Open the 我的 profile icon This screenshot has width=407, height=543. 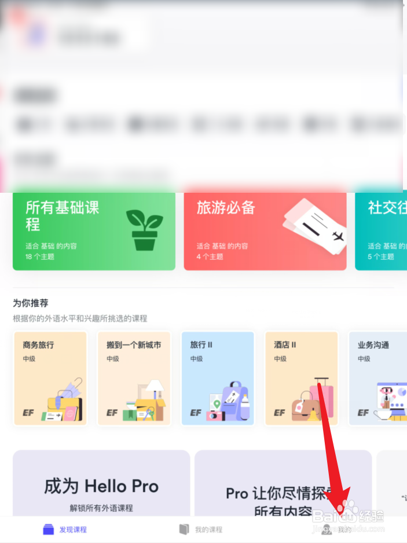tap(327, 529)
